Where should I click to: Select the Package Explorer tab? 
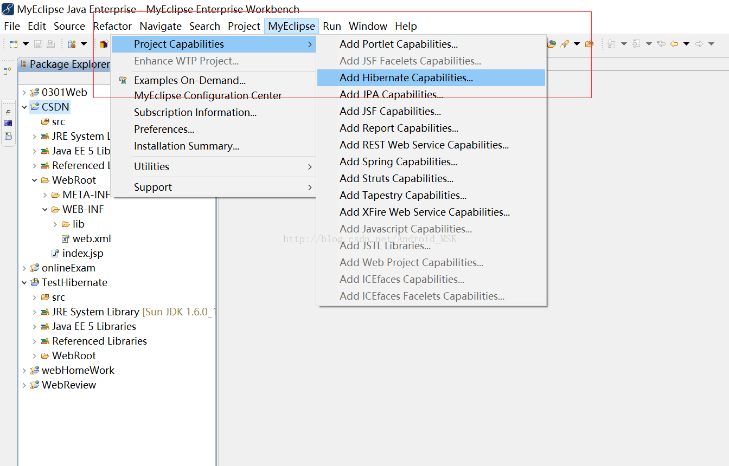pyautogui.click(x=65, y=64)
